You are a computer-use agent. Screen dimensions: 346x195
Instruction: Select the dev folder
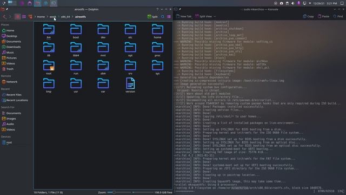tap(103, 31)
